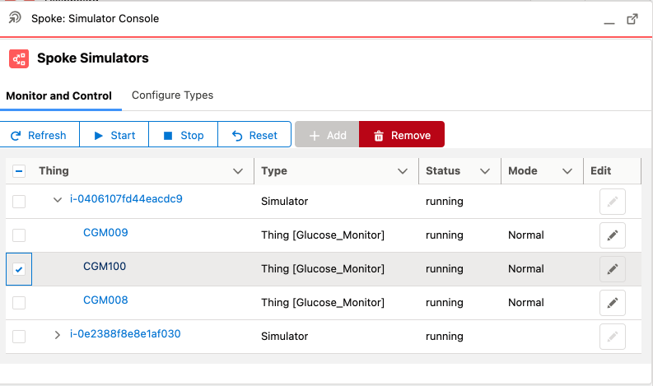Click running status of i-0406107fd44eacdc9 row
Screen dimensions: 653x386
(445, 202)
